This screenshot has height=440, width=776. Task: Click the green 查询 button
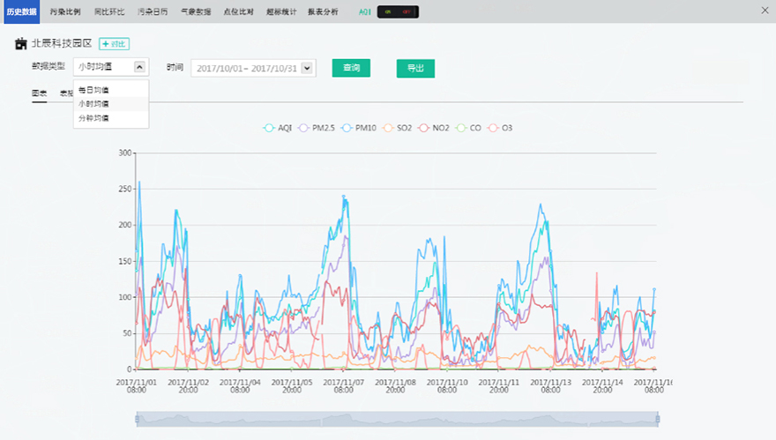(351, 68)
